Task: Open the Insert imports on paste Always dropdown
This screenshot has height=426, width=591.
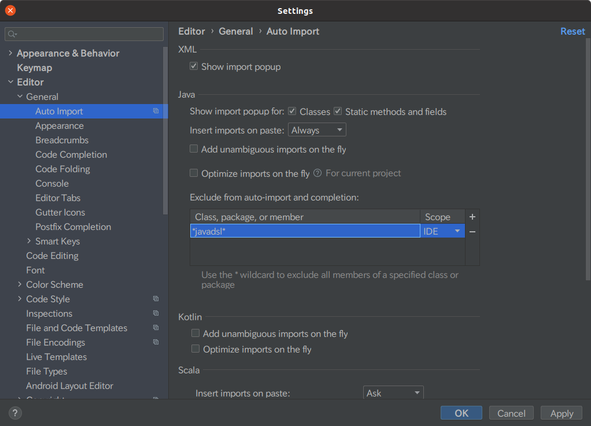Action: [x=317, y=131]
